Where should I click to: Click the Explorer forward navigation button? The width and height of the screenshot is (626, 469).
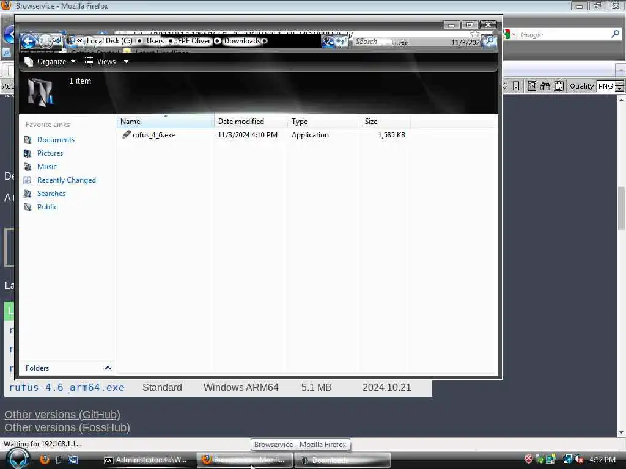(x=45, y=41)
